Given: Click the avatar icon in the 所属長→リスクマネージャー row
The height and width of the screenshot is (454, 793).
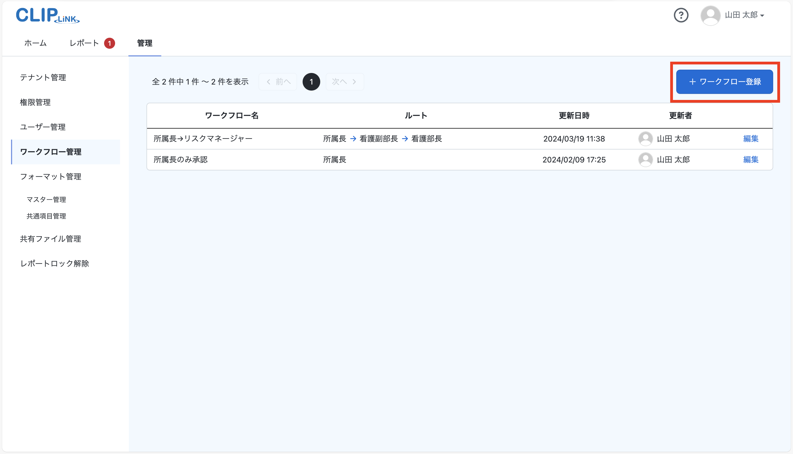Looking at the screenshot, I should (x=645, y=139).
